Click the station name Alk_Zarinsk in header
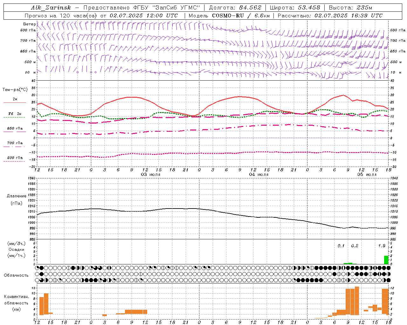 tap(51, 8)
